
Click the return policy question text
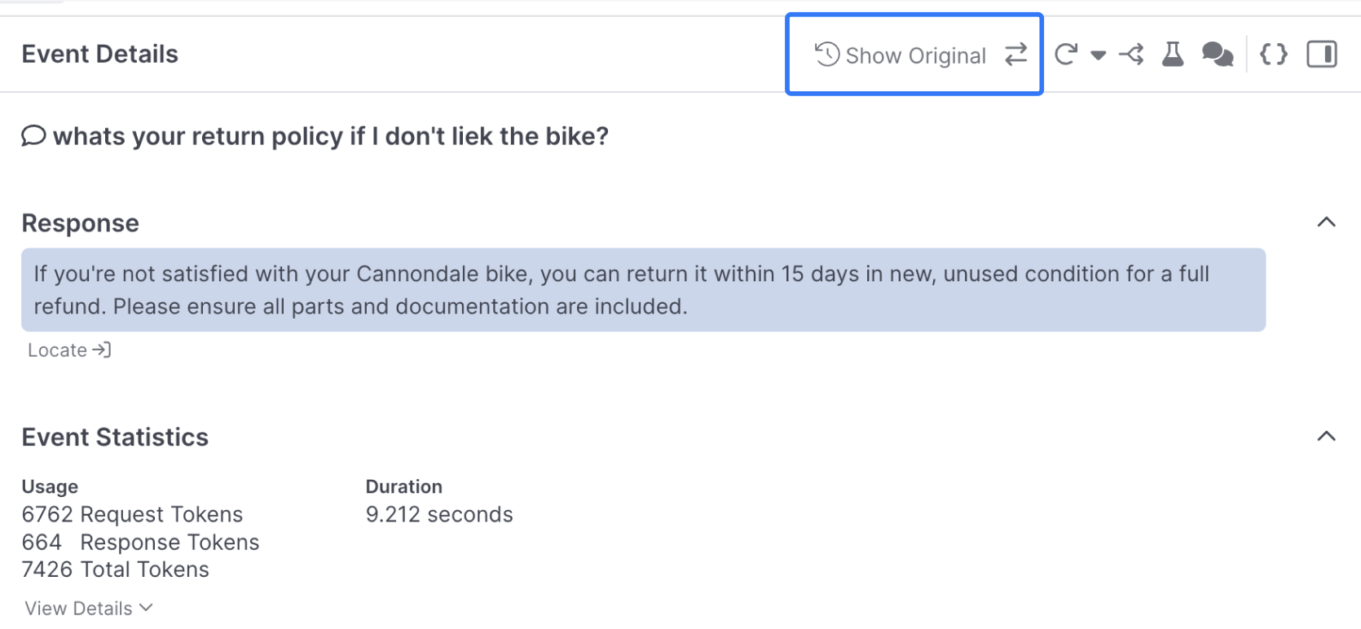pos(330,136)
